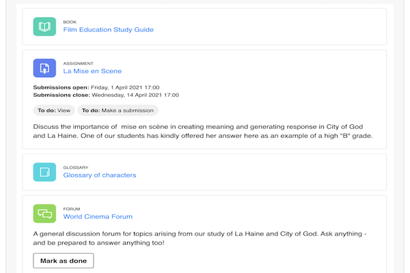Click the ASSIGNMENT type label

click(77, 63)
